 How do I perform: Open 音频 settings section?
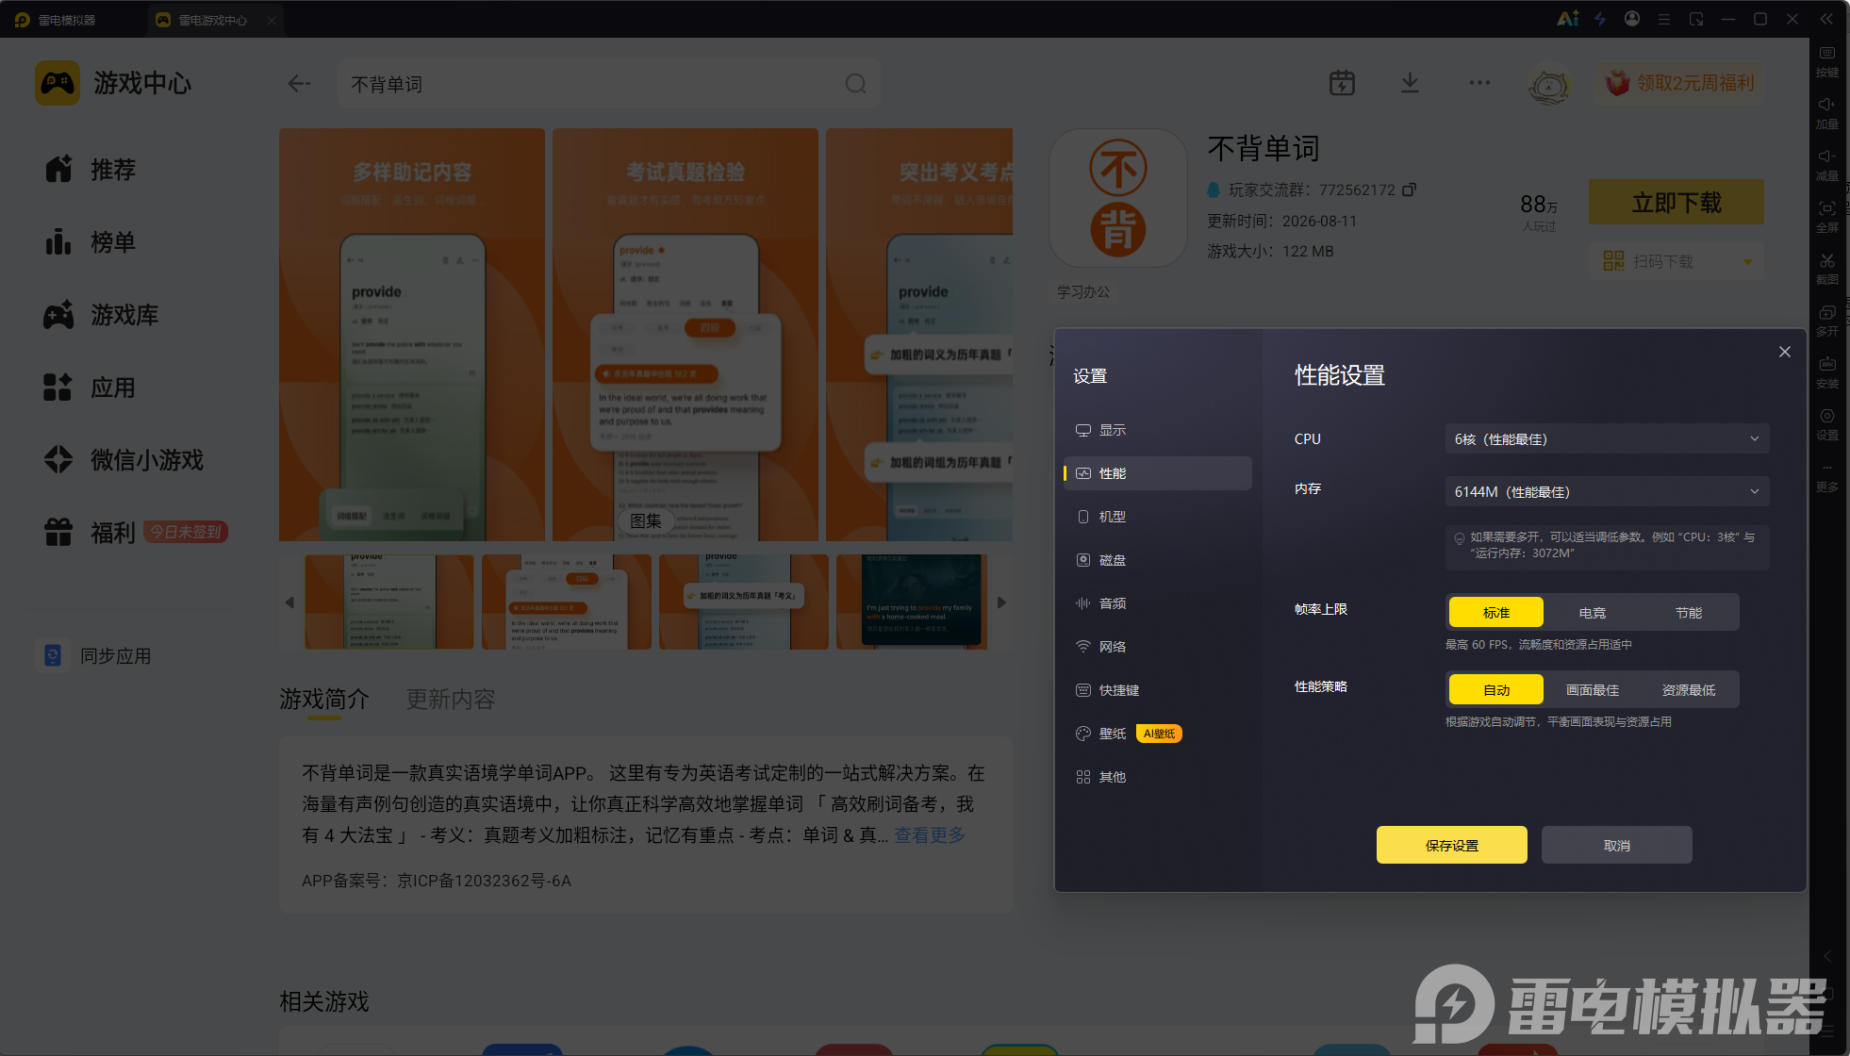(x=1158, y=603)
